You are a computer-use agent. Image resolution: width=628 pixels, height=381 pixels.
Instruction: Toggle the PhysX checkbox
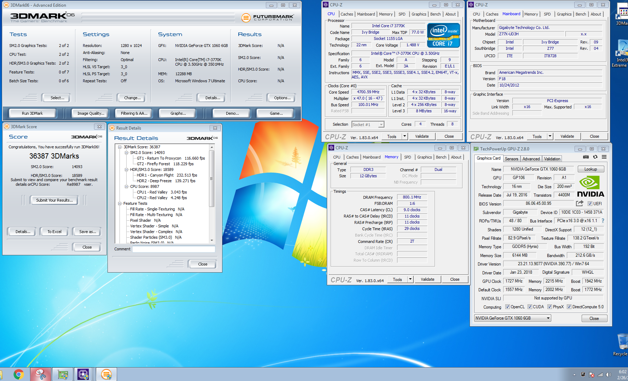pyautogui.click(x=549, y=307)
